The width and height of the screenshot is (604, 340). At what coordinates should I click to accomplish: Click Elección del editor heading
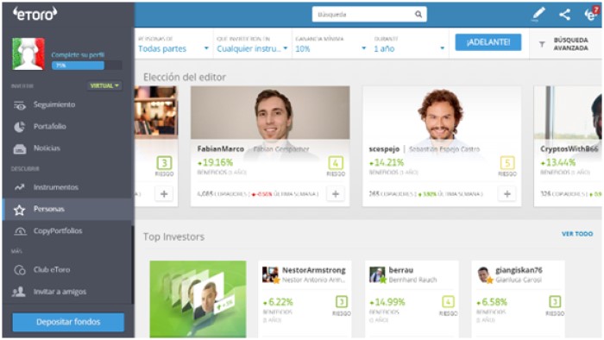[185, 77]
